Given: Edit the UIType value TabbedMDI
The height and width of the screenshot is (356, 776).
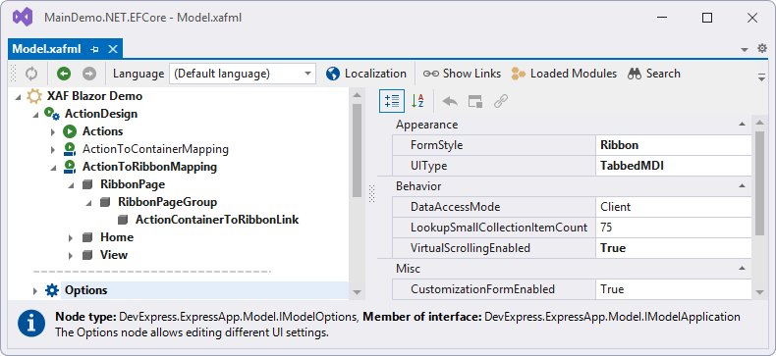Looking at the screenshot, I should coord(674,166).
